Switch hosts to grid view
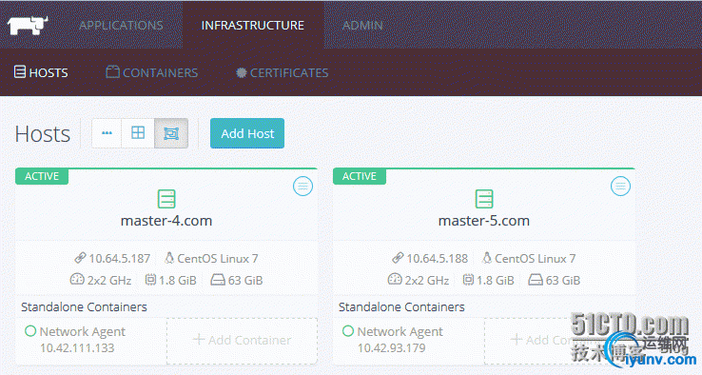Viewport: 702px width, 375px height. tap(138, 133)
